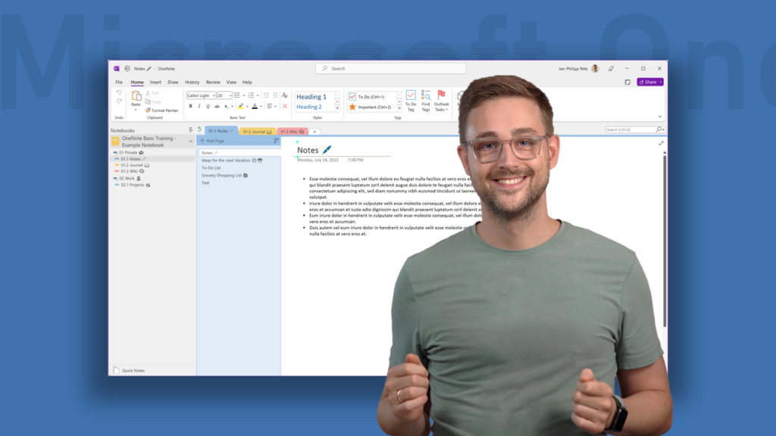776x436 pixels.
Task: Click the yellow text highlight color
Action: point(241,106)
